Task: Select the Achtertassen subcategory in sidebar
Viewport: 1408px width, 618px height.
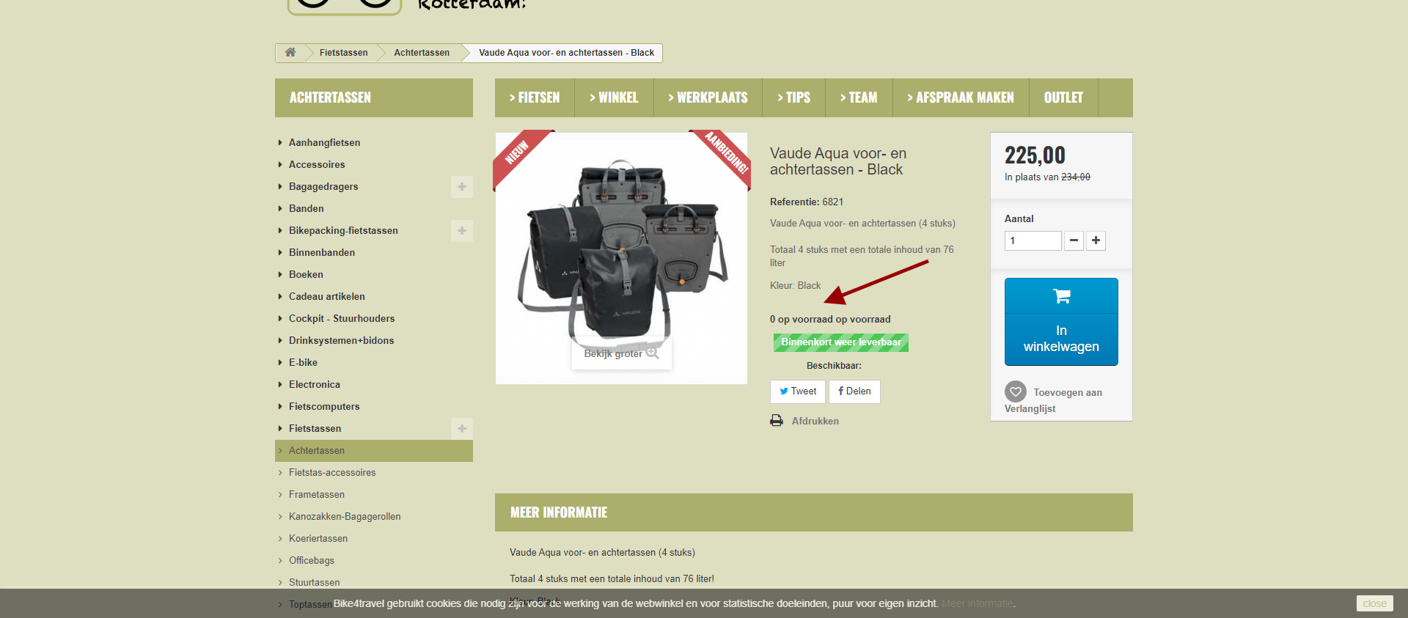Action: tap(374, 451)
